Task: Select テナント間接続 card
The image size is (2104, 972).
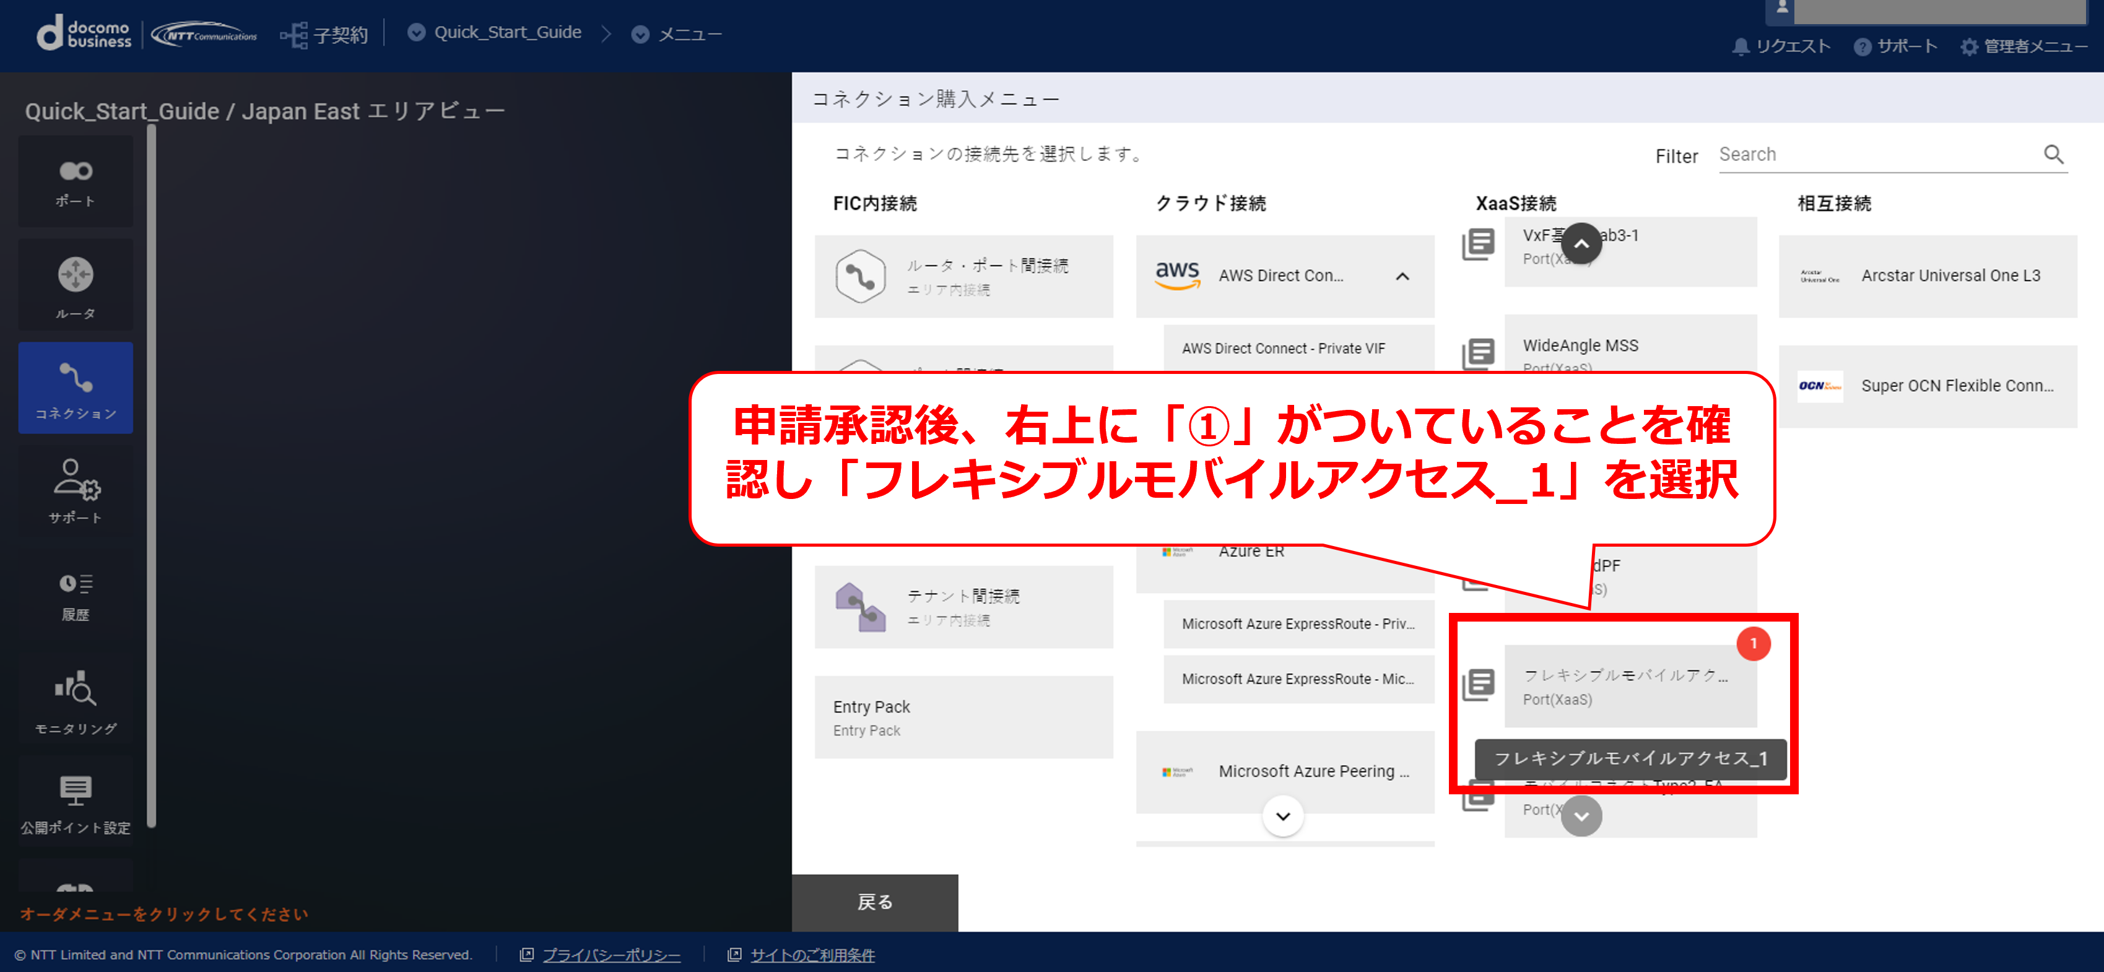Action: click(964, 607)
